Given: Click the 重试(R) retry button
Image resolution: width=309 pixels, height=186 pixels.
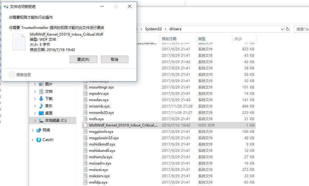Looking at the screenshot, I should [83, 59].
